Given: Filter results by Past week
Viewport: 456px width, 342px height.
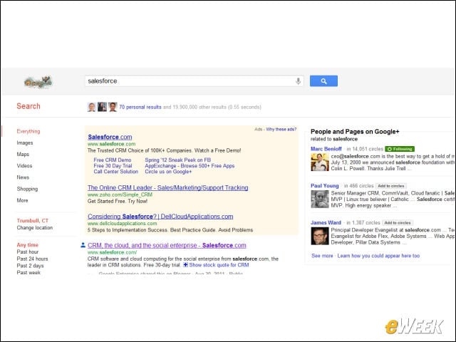Looking at the screenshot, I should pos(28,272).
